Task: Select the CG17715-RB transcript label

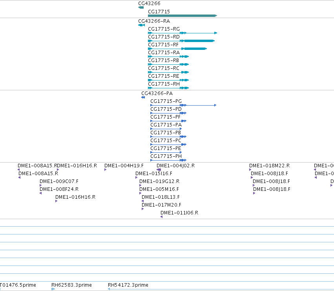Action: tap(163, 60)
